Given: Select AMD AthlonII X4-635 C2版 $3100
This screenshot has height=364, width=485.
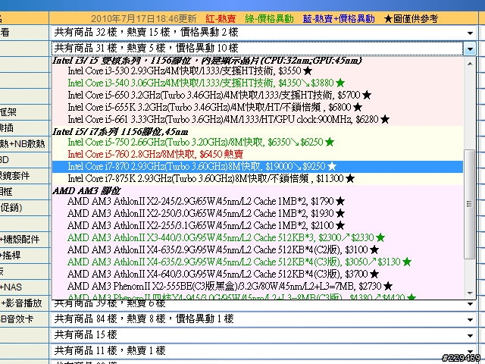Looking at the screenshot, I should [258, 249].
